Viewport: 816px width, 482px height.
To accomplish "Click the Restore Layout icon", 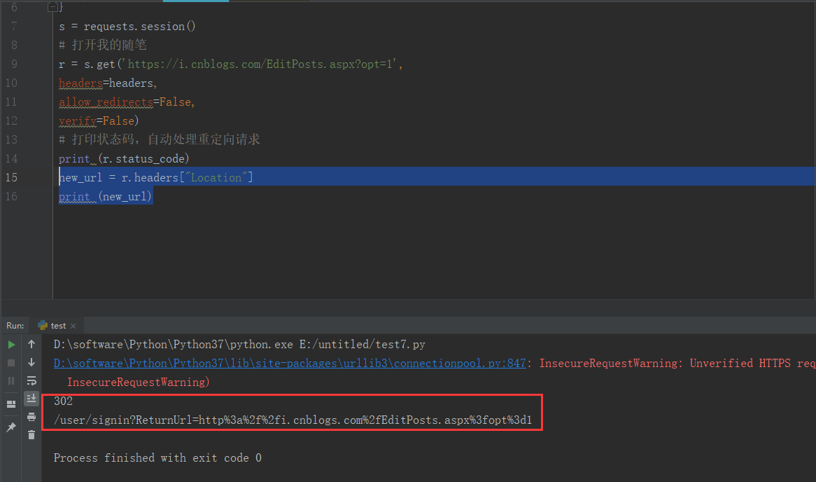I will coord(11,404).
